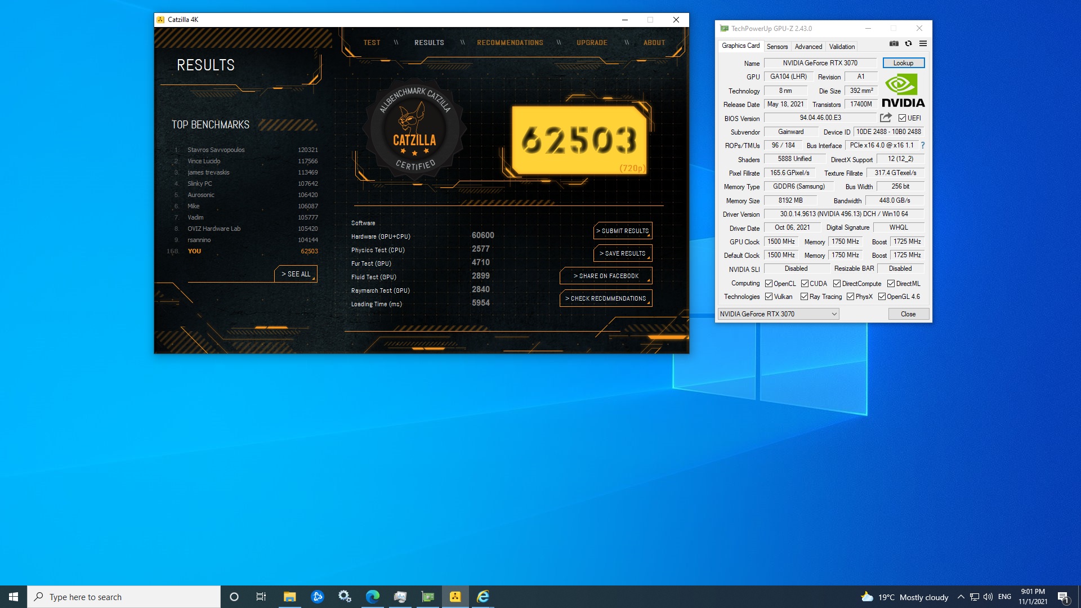Toggle the Vulkan checkbox
The width and height of the screenshot is (1081, 608).
769,297
